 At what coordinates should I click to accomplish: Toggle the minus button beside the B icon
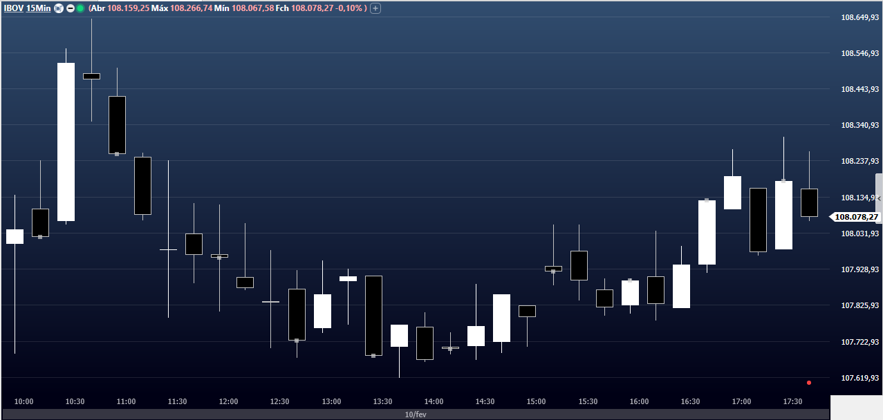(69, 8)
